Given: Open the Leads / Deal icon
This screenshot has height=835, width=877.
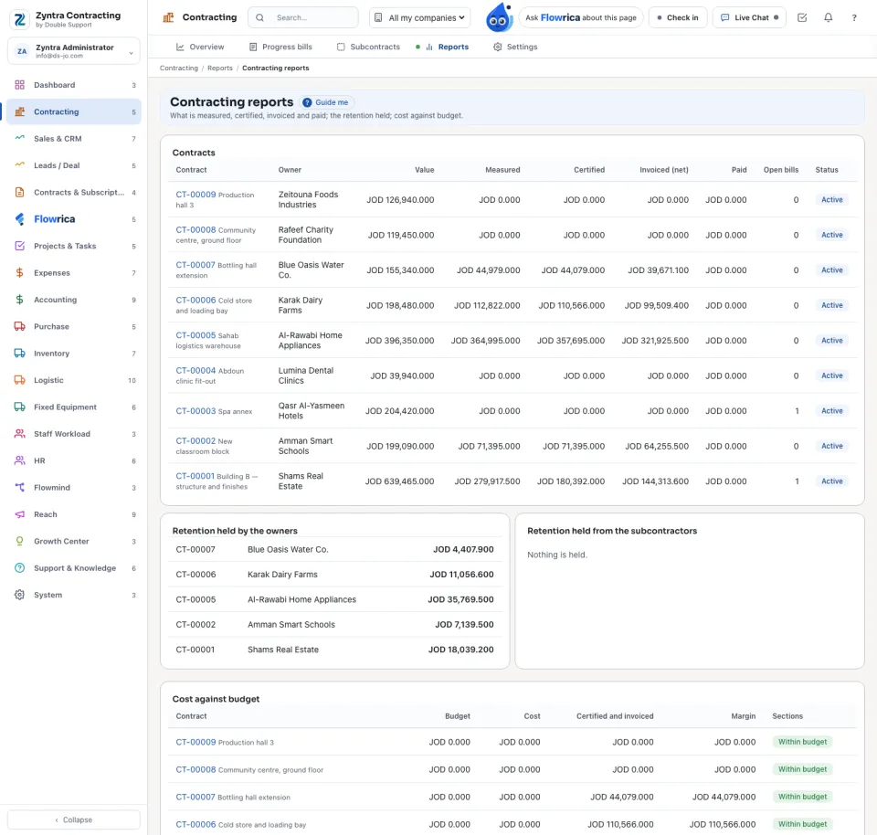Looking at the screenshot, I should (x=19, y=165).
